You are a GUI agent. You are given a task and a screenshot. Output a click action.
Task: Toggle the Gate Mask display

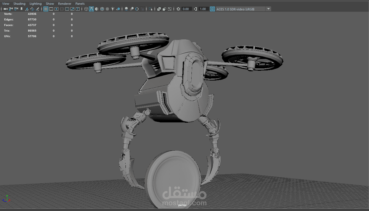(x=62, y=9)
